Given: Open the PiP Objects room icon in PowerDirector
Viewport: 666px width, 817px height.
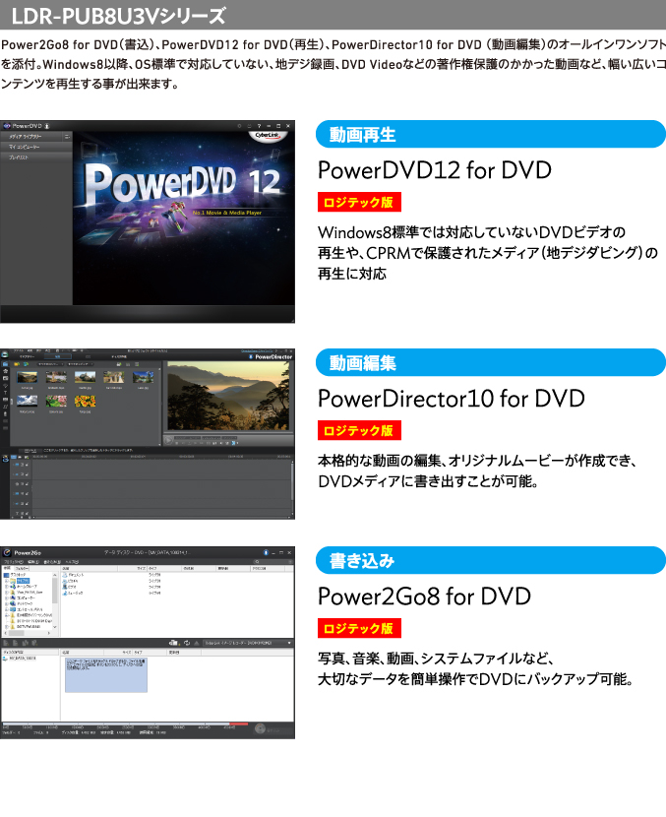Looking at the screenshot, I should click(5, 378).
